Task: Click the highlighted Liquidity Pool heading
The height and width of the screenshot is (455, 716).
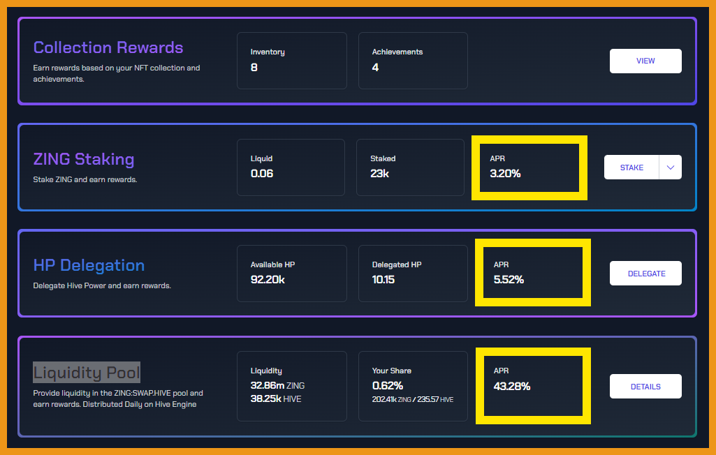Action: [87, 372]
